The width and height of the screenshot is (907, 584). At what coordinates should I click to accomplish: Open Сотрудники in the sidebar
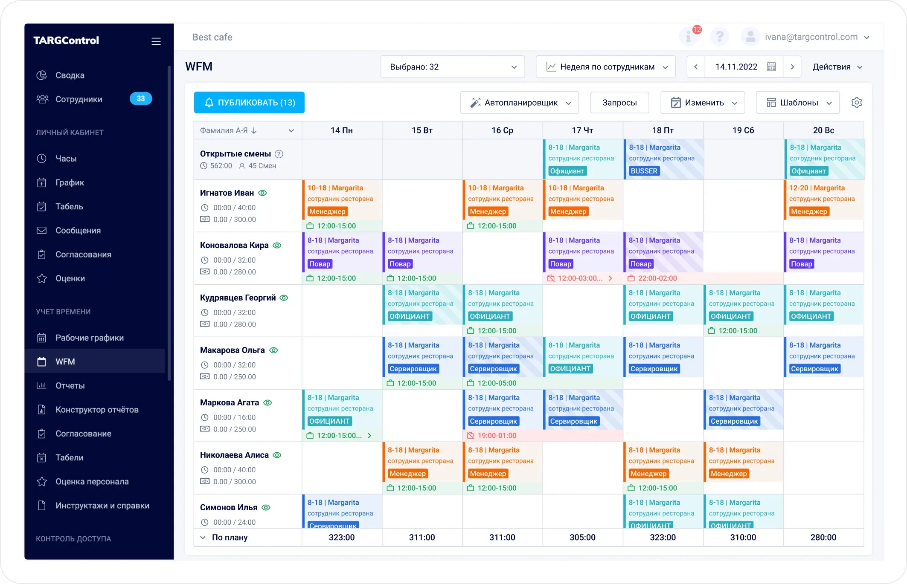79,99
